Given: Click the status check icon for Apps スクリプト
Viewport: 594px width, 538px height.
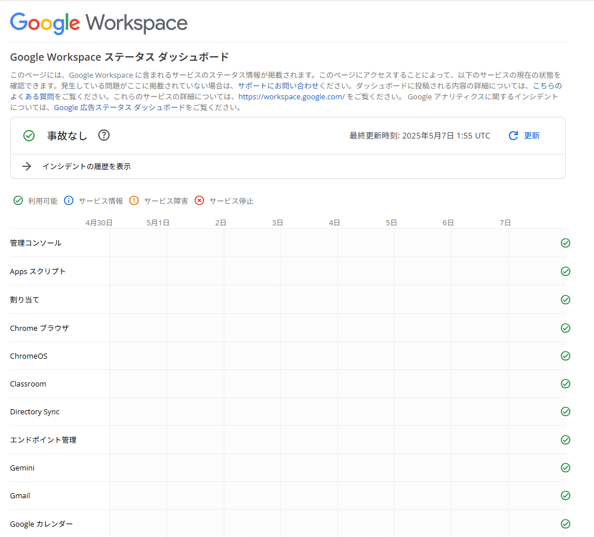Looking at the screenshot, I should tap(566, 271).
